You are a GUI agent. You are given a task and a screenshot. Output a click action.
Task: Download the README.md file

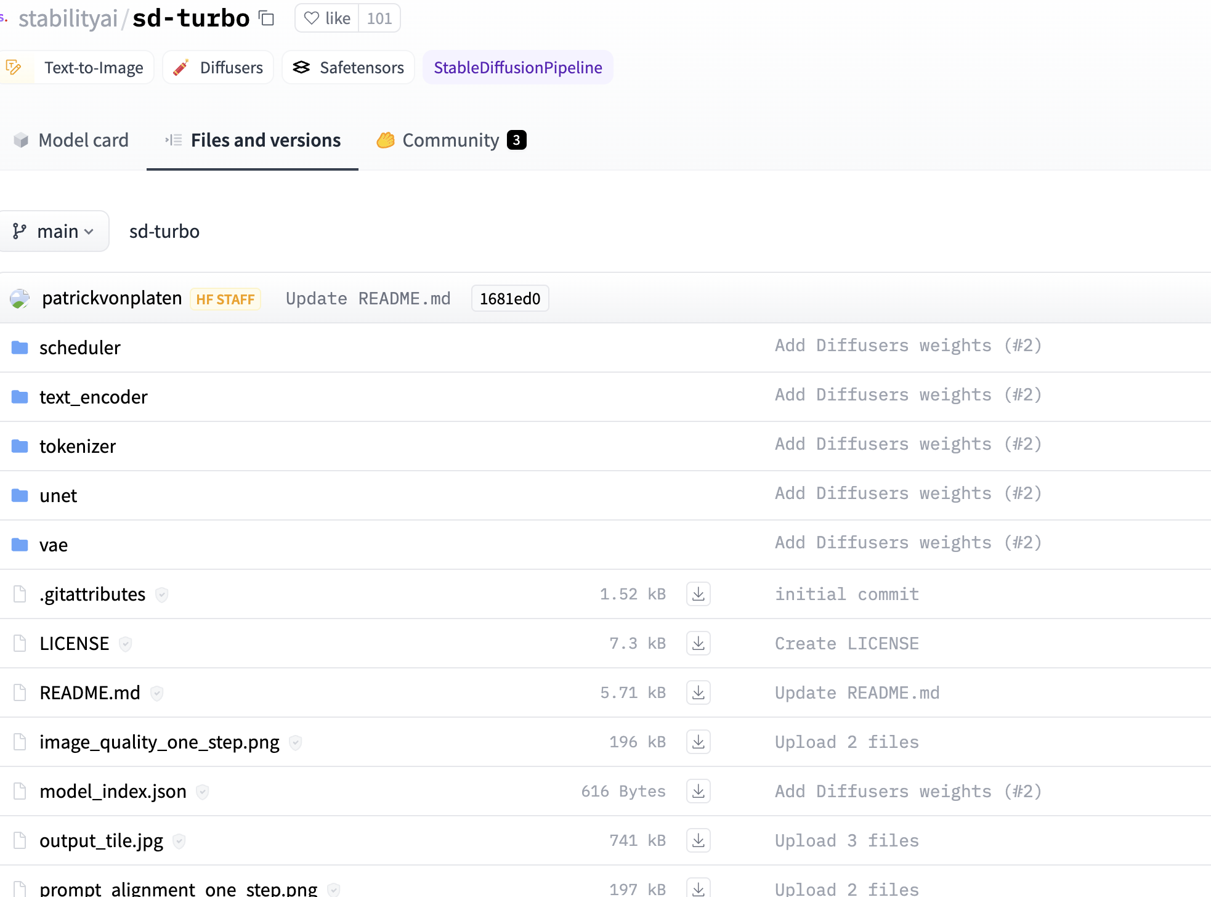click(x=699, y=693)
